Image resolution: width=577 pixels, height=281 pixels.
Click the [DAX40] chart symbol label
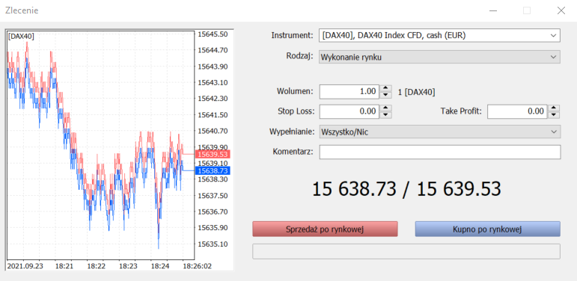click(x=21, y=36)
